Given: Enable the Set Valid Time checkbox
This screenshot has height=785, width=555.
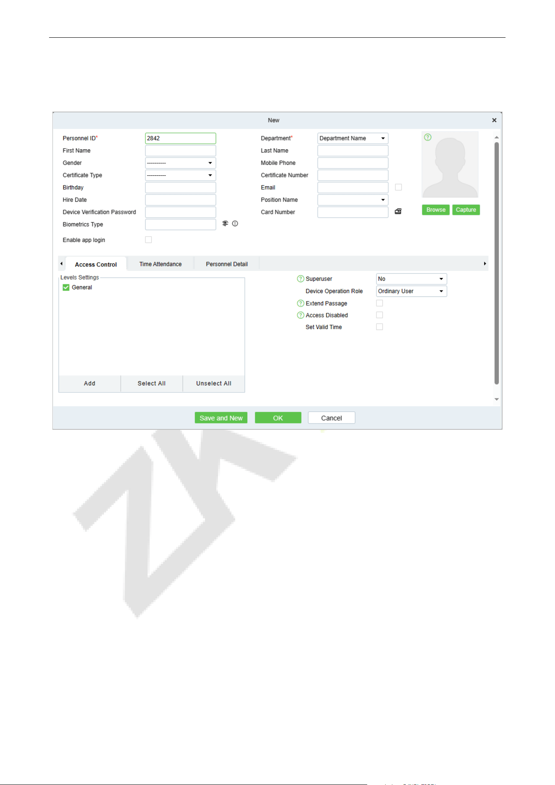Looking at the screenshot, I should (380, 327).
